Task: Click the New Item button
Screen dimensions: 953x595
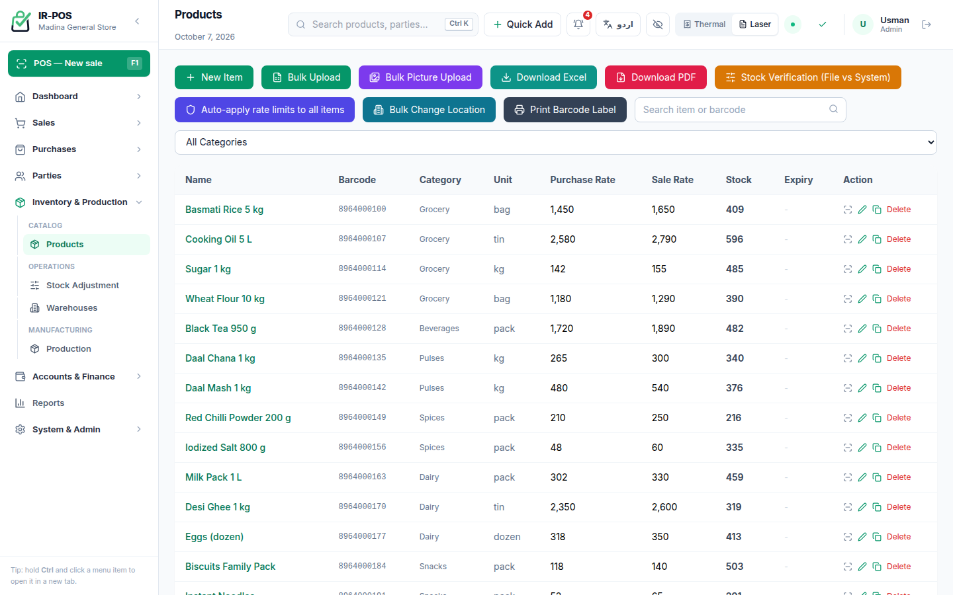Action: coord(214,77)
